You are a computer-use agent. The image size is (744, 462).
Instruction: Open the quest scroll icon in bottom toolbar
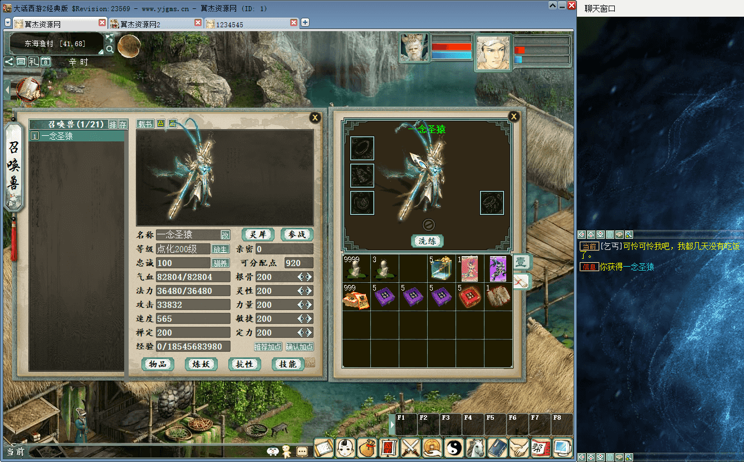324,448
